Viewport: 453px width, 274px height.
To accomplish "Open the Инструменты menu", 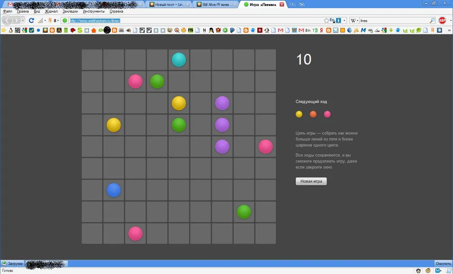I will 93,11.
